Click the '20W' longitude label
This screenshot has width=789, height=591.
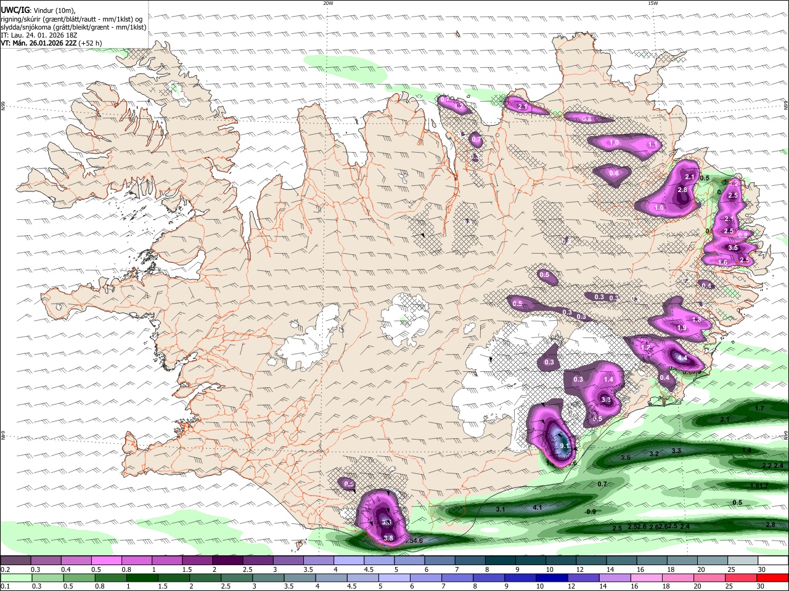click(328, 3)
